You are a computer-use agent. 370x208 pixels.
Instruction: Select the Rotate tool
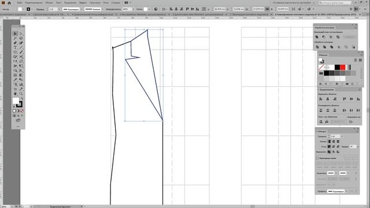click(16, 61)
